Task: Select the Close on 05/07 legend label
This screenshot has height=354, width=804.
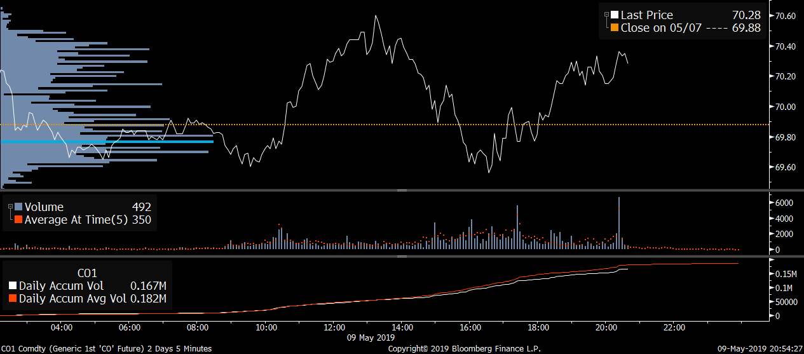Action: point(661,28)
